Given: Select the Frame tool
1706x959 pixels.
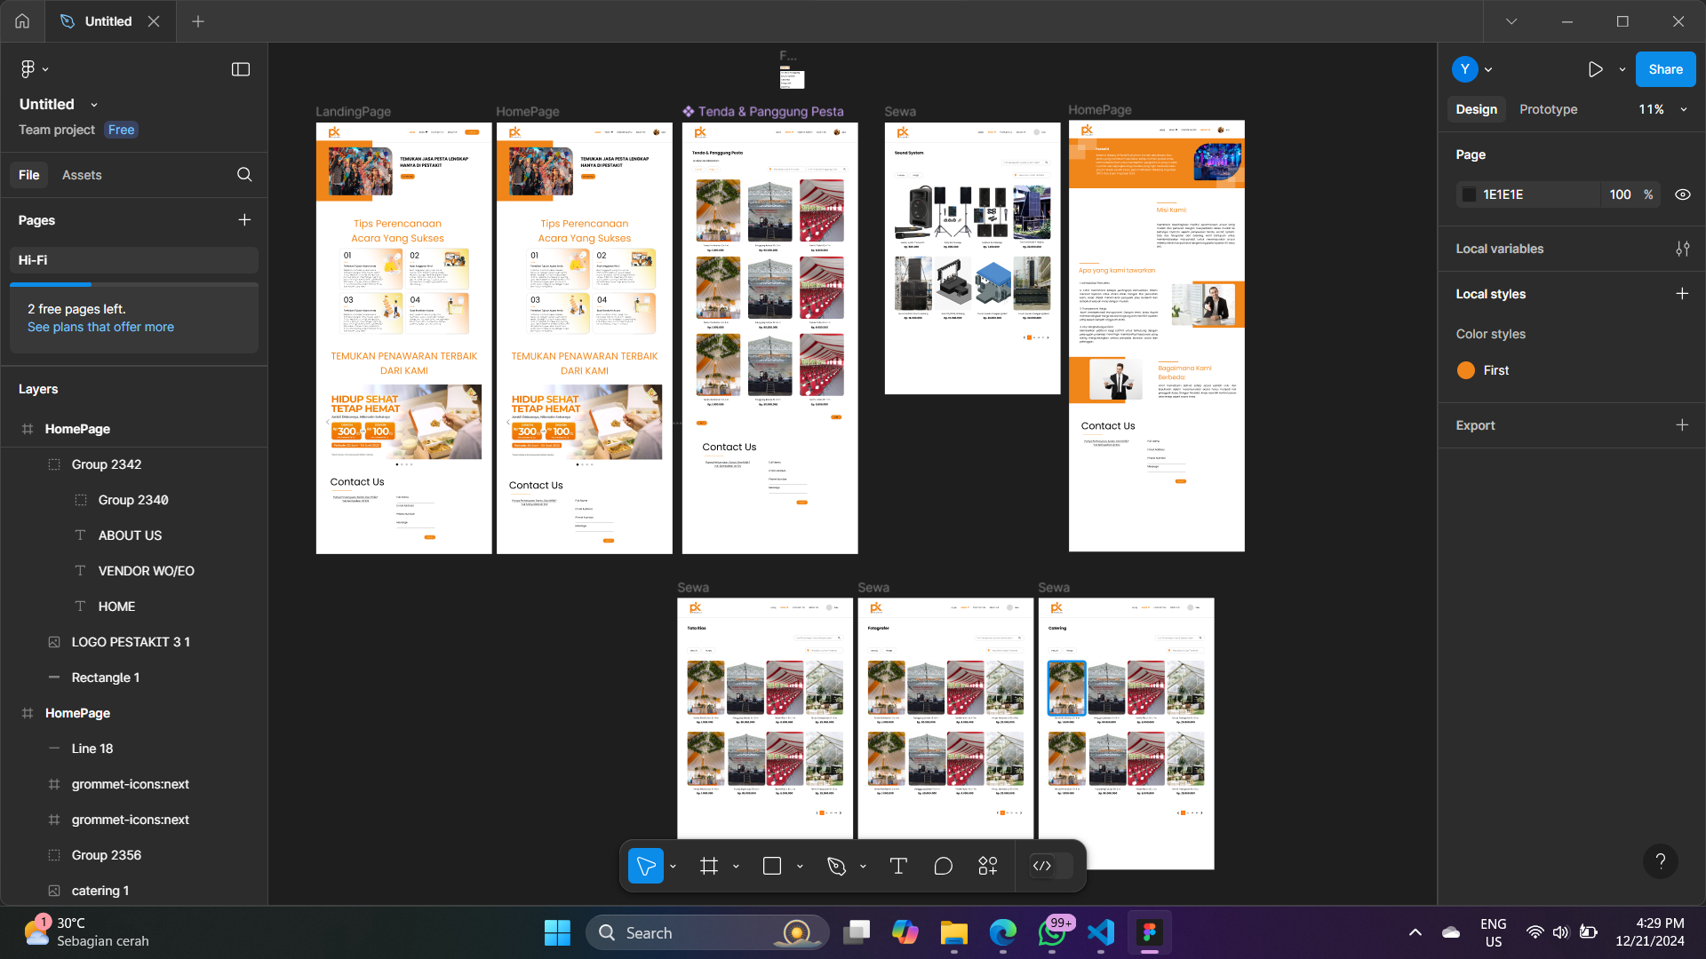Looking at the screenshot, I should 709,866.
